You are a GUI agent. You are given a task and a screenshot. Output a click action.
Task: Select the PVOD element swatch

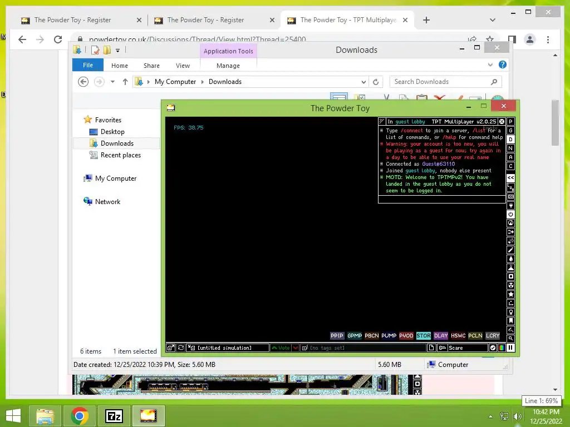[406, 335]
